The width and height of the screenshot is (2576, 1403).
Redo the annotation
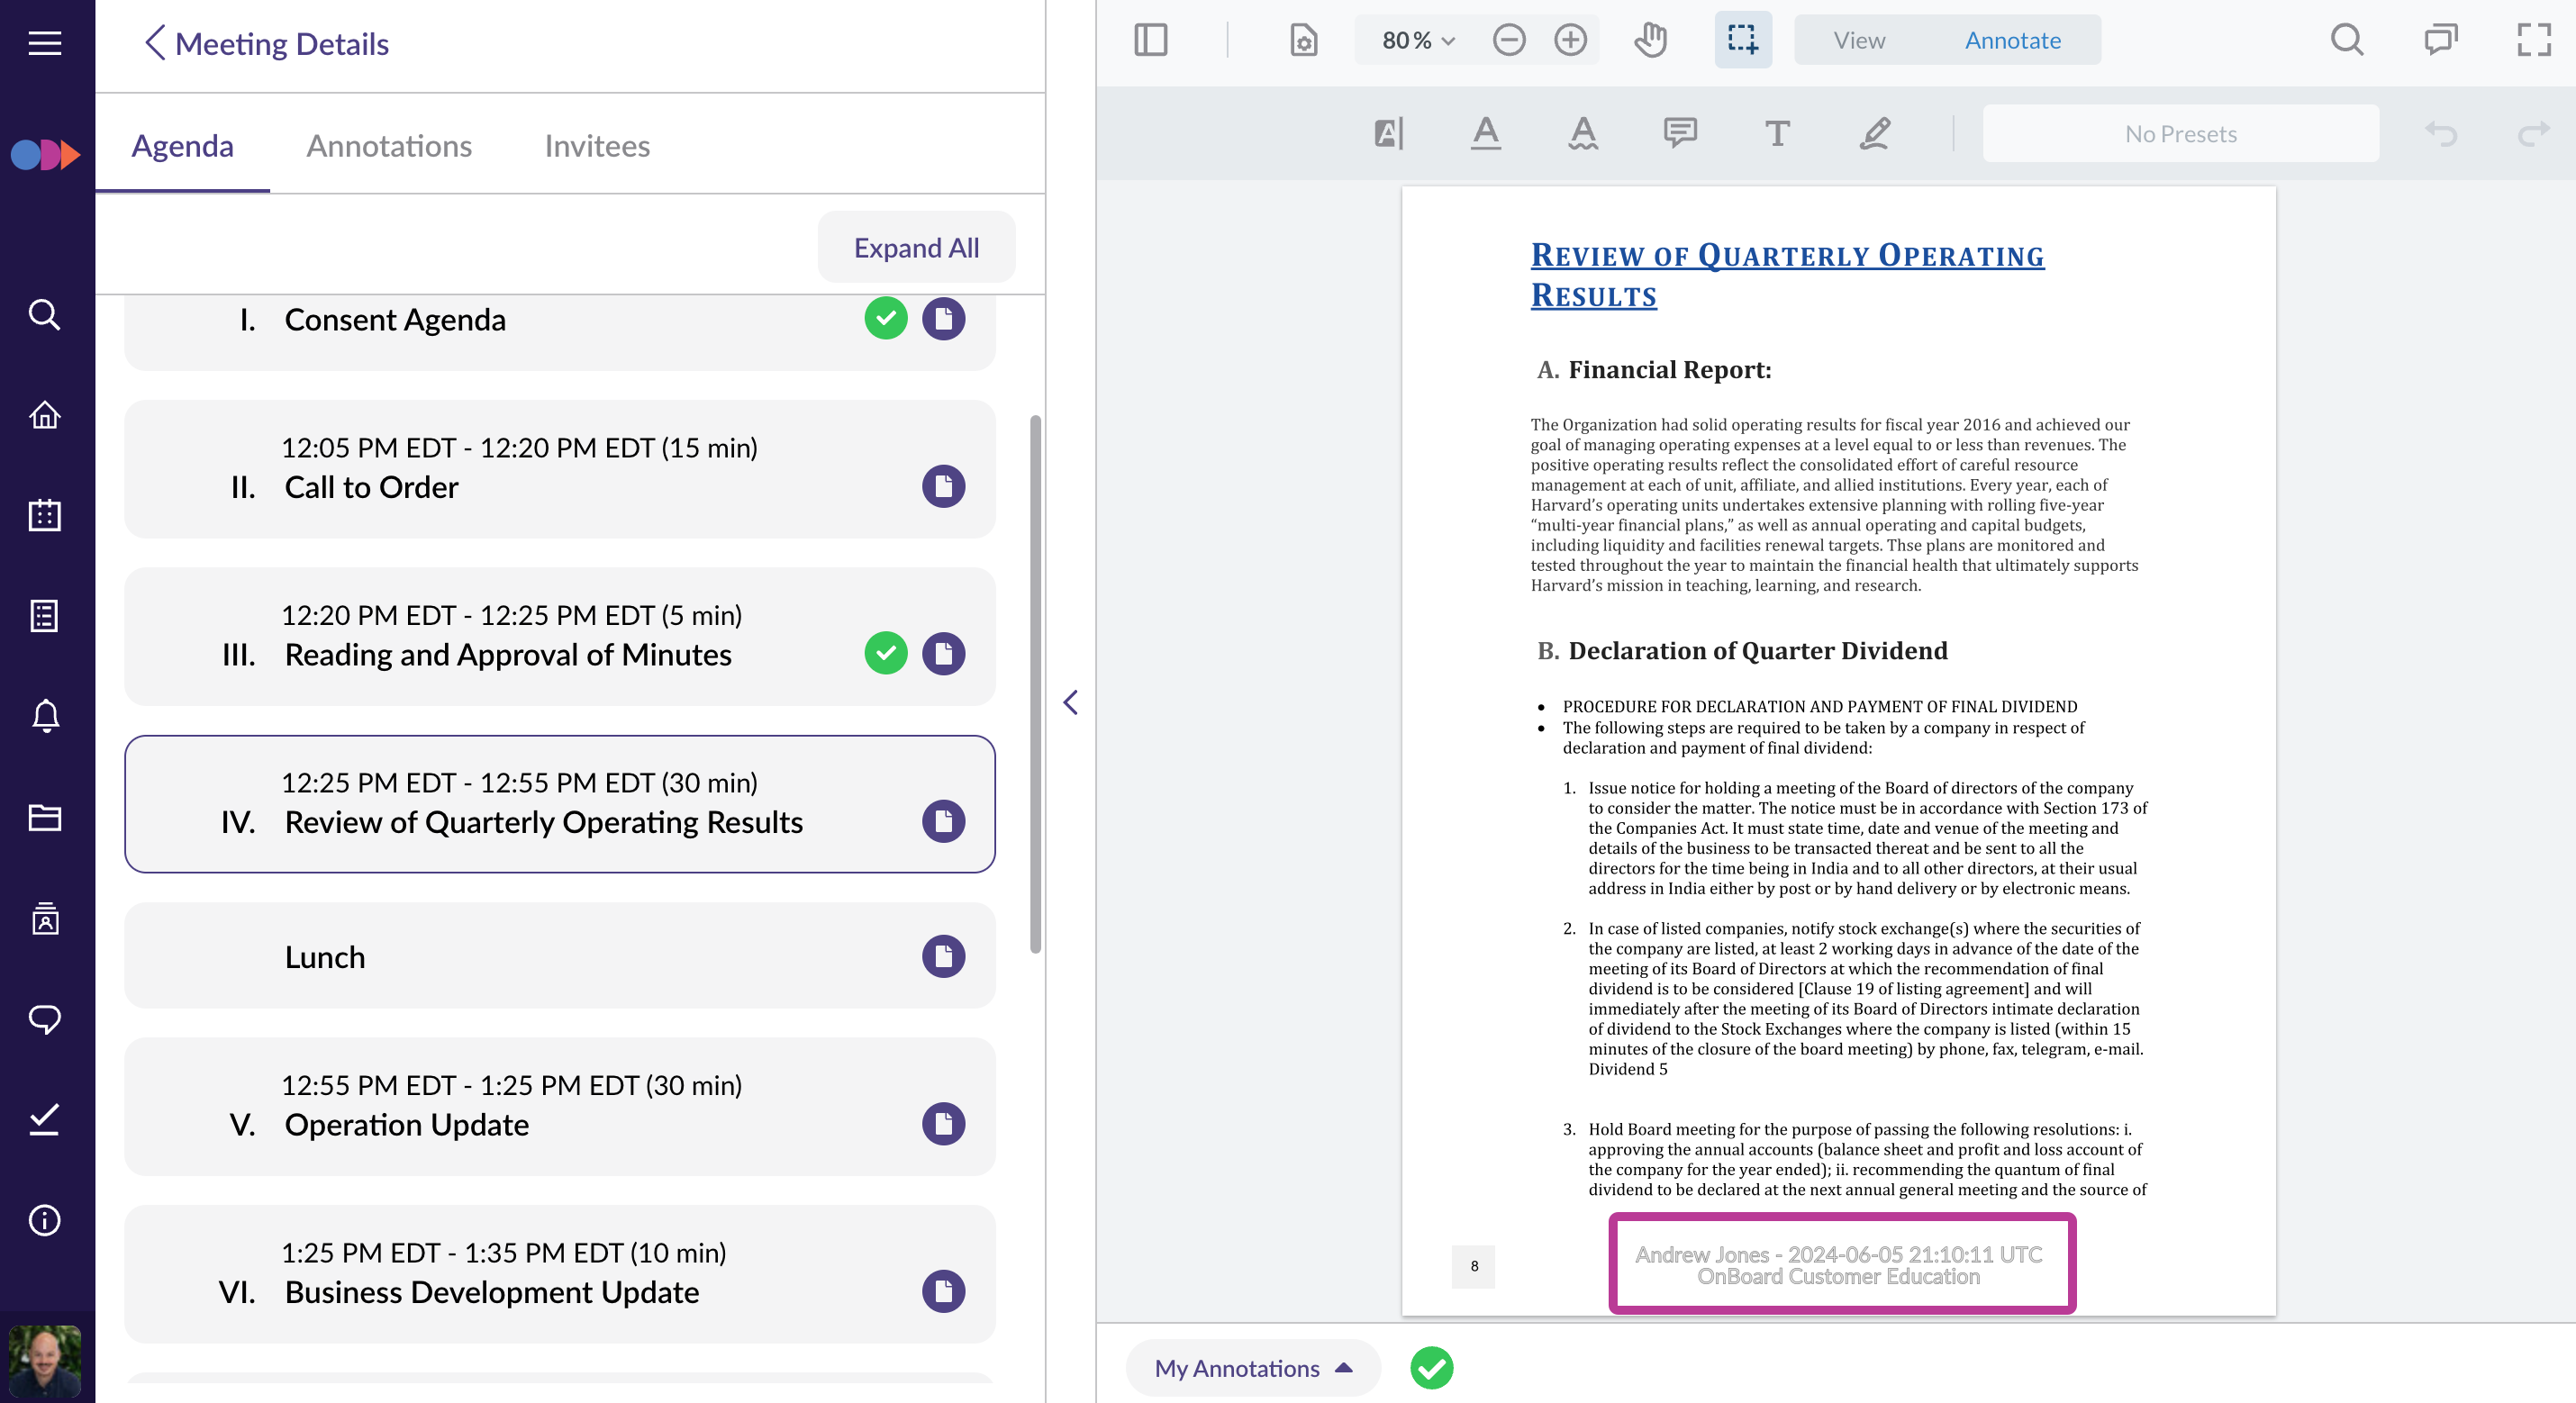click(2534, 133)
